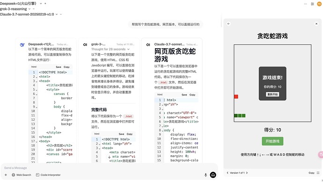This screenshot has width=323, height=182.
Task: Click the 'Version 1 of 1' label
Action: pyautogui.click(x=237, y=173)
